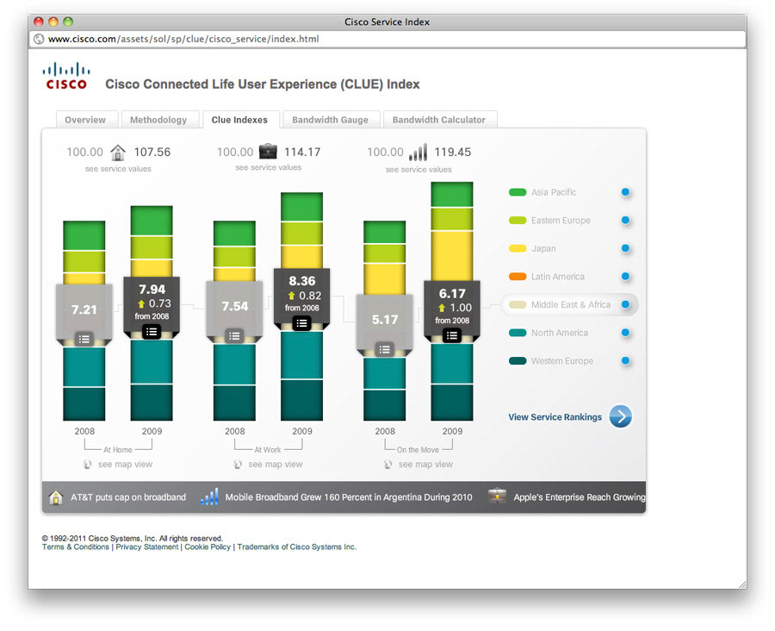Click the Latin America orange legend swatch
Screen dimensions: 775x631
(518, 277)
